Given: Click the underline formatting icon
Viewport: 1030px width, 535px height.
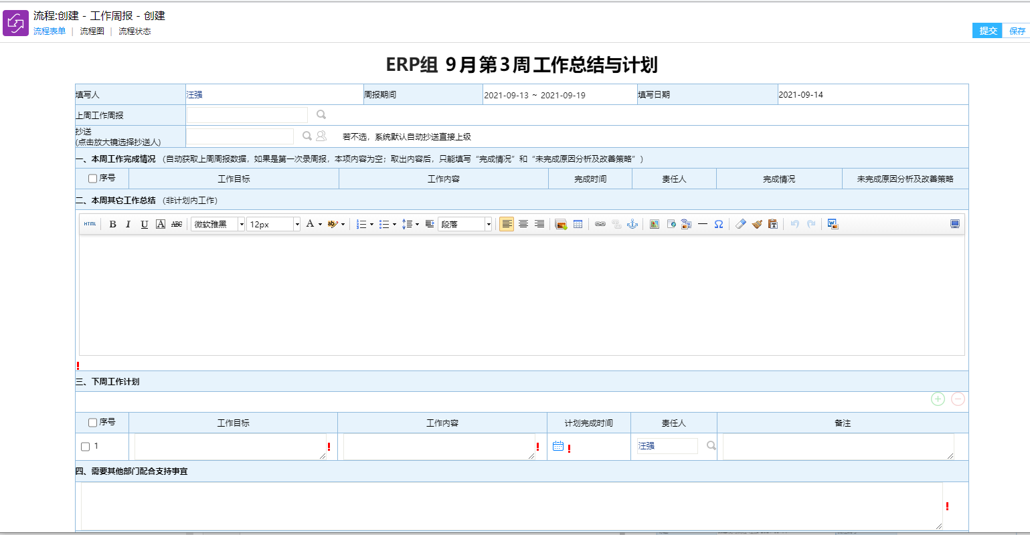Looking at the screenshot, I should (x=144, y=224).
